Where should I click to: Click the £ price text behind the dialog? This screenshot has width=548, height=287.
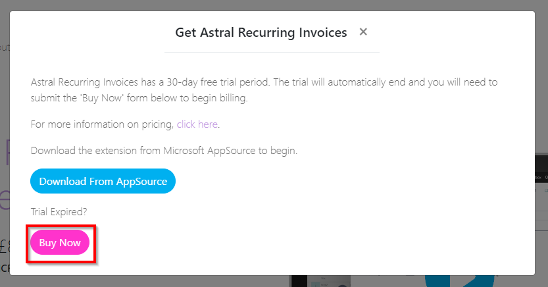[x=5, y=246]
